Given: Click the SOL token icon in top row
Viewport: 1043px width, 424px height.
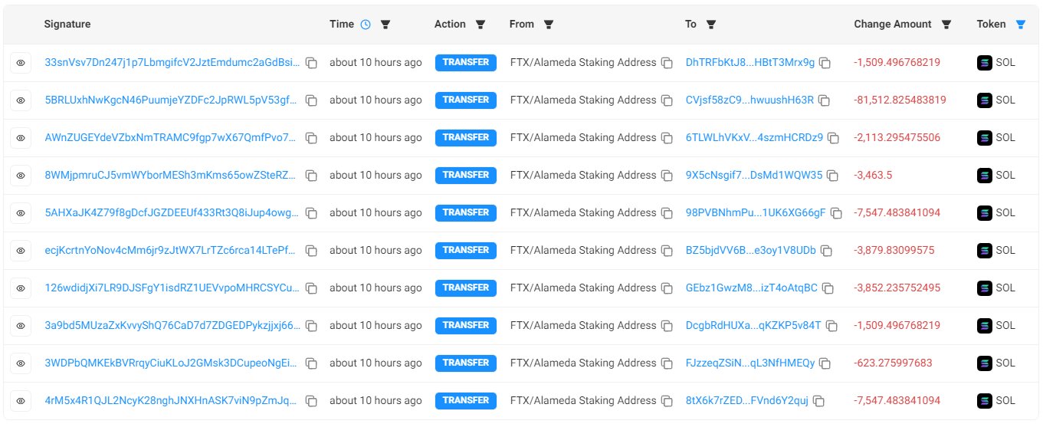Looking at the screenshot, I should [985, 63].
